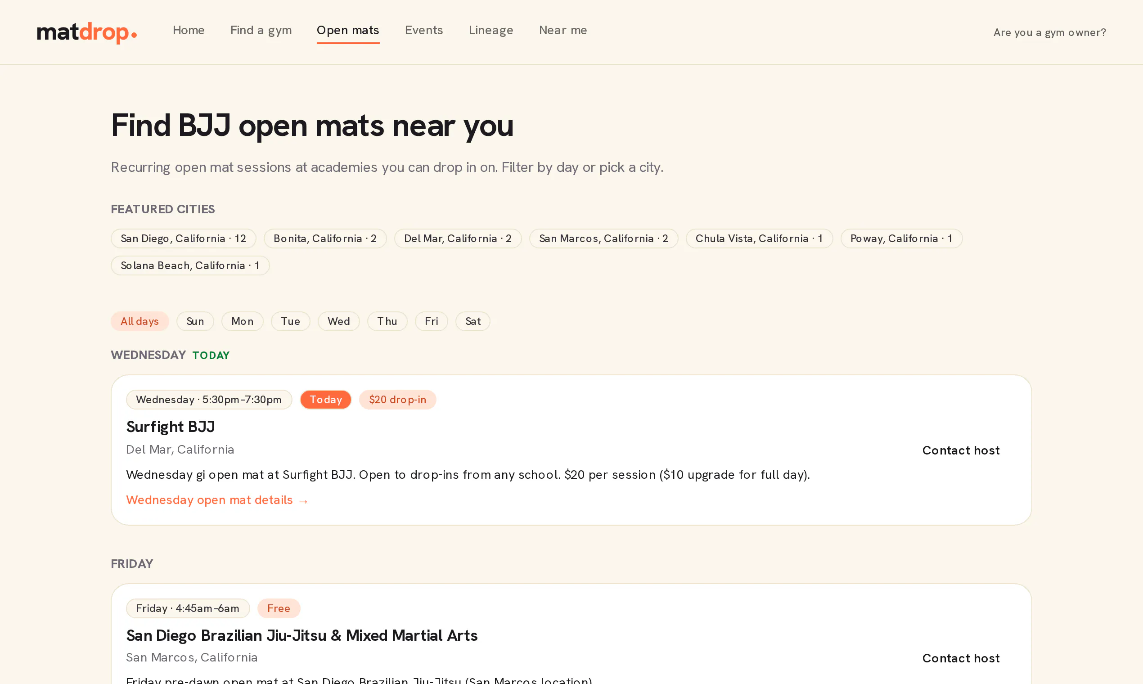Select Chula Vista, California city chip

pyautogui.click(x=759, y=238)
